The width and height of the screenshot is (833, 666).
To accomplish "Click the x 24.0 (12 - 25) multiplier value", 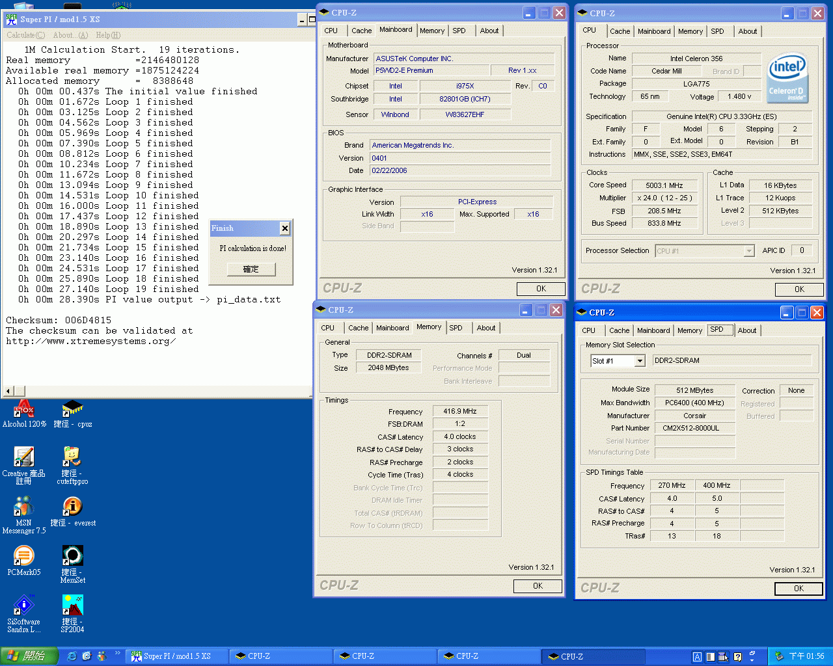I will tap(664, 198).
